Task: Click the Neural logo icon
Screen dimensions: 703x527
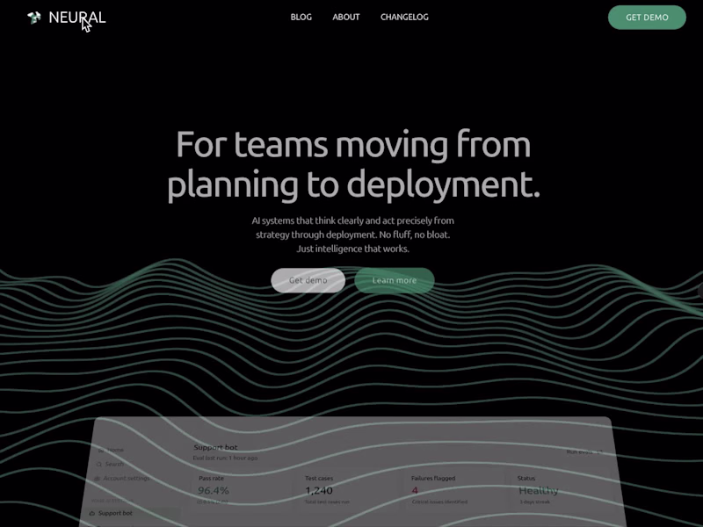Action: [34, 18]
